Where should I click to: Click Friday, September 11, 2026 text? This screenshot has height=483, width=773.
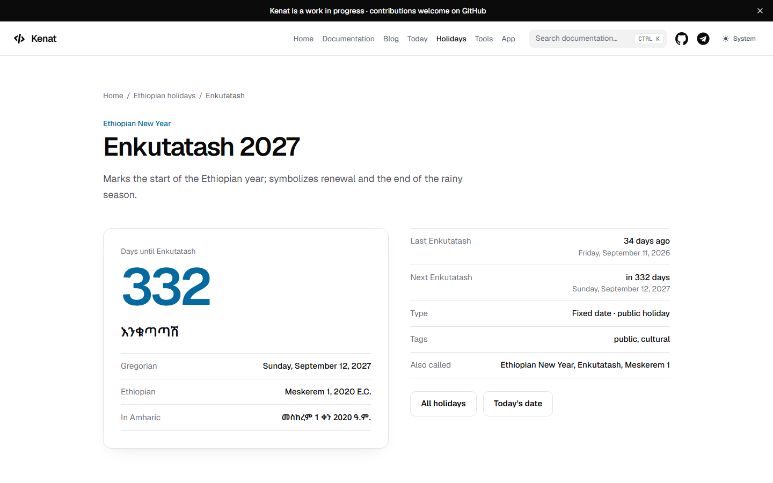[x=624, y=253]
